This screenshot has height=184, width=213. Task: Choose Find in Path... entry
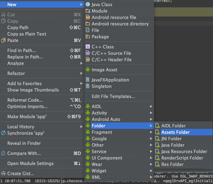click(42, 50)
